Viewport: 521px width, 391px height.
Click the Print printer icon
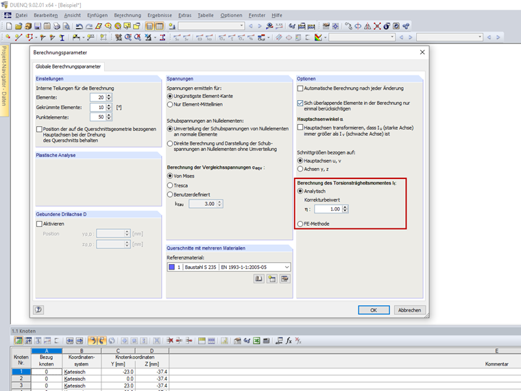tap(57, 26)
